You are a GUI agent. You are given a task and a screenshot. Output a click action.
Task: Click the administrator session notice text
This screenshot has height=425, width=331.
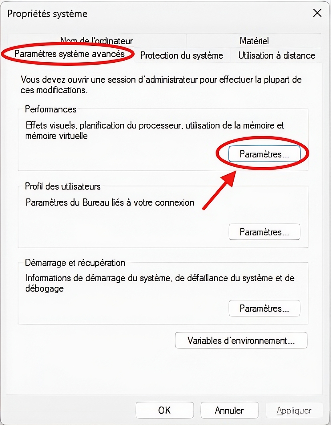click(161, 85)
